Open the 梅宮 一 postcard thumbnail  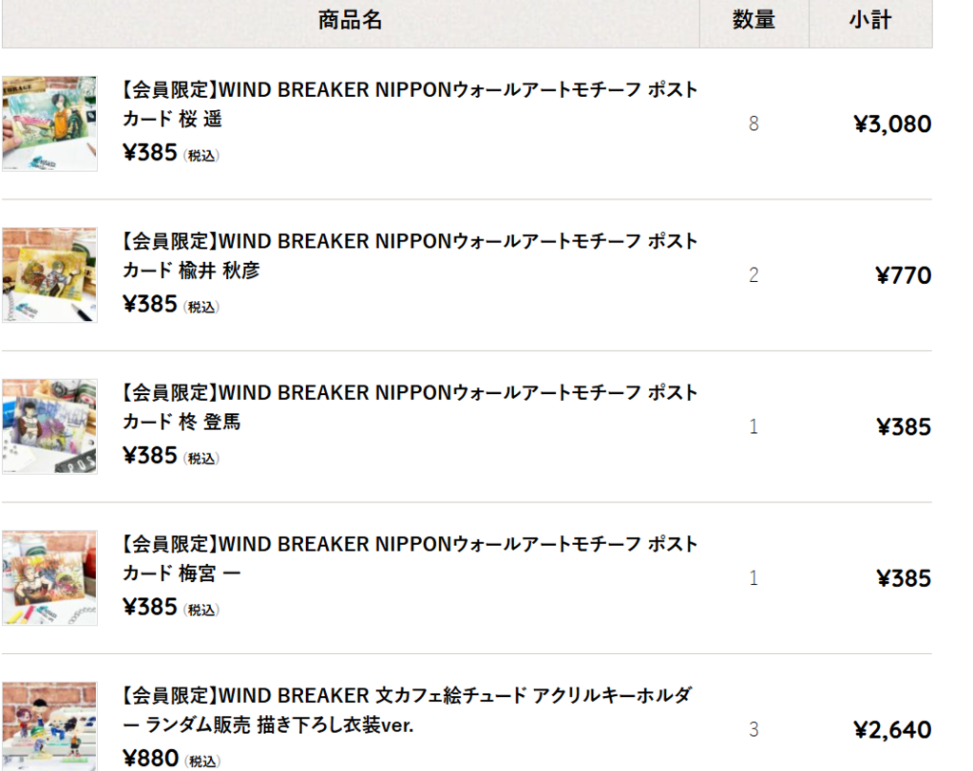[49, 577]
